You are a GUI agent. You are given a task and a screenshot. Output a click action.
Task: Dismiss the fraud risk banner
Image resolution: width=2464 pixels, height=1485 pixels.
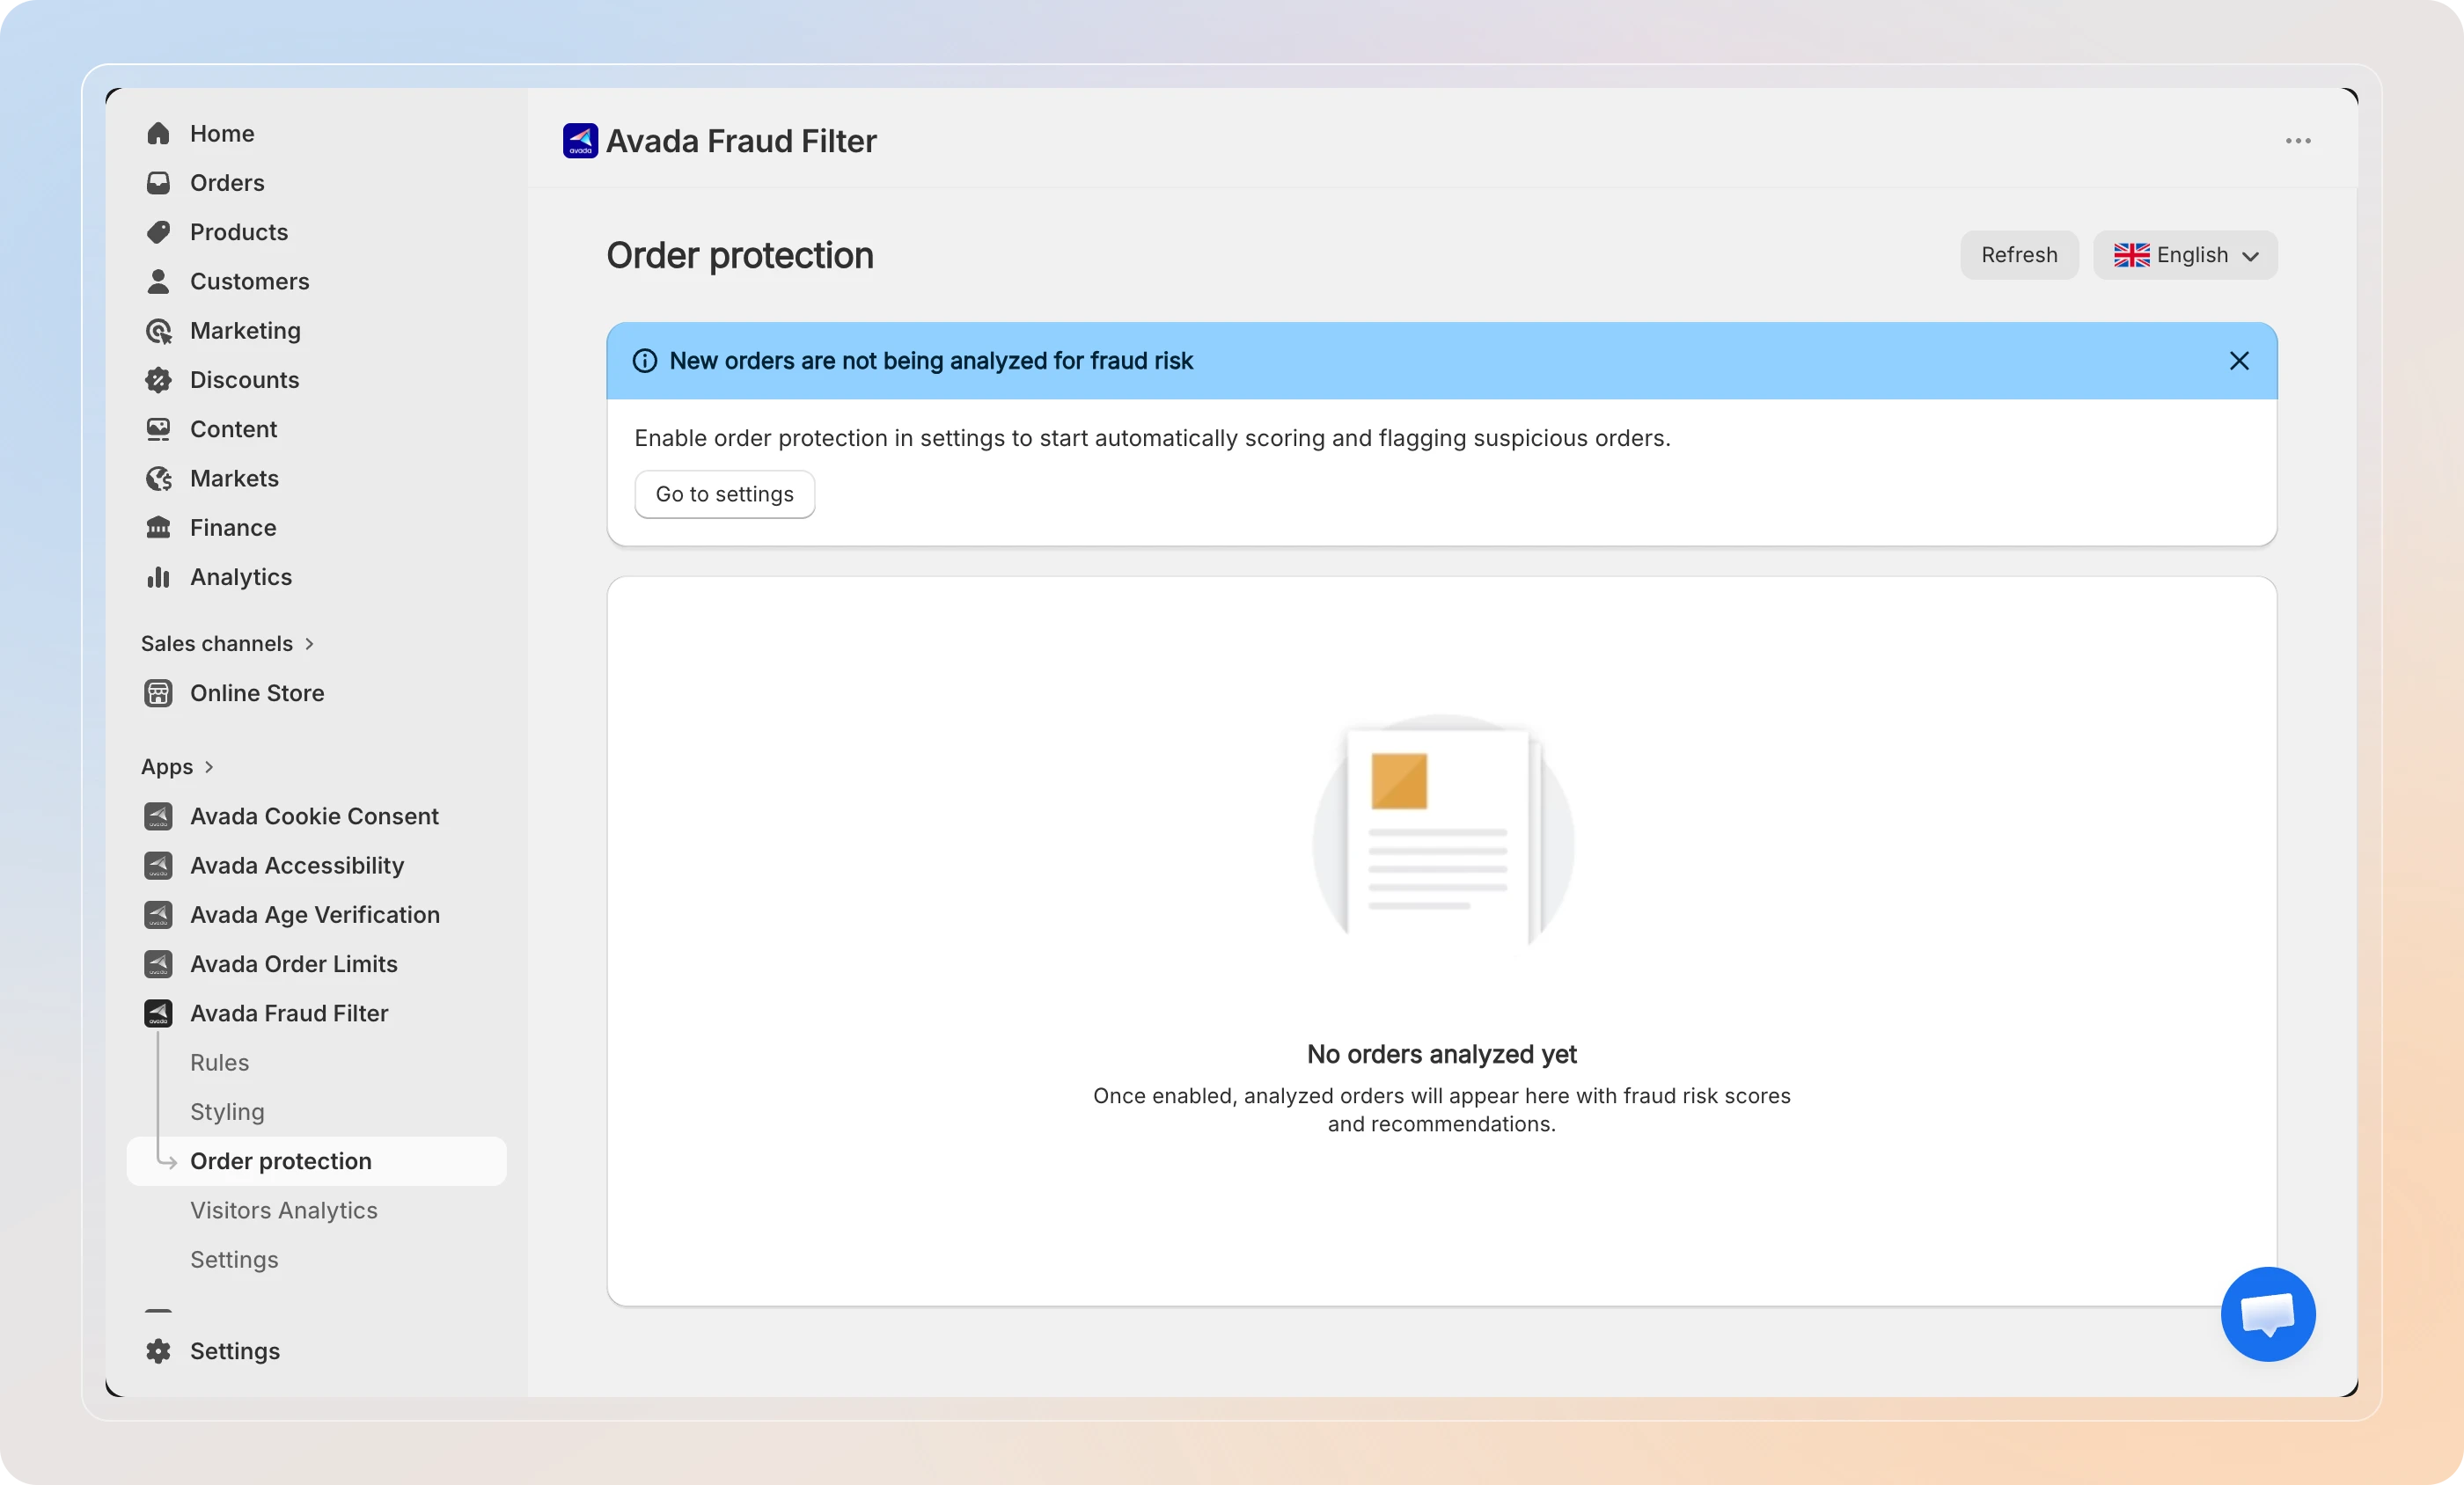tap(2239, 361)
